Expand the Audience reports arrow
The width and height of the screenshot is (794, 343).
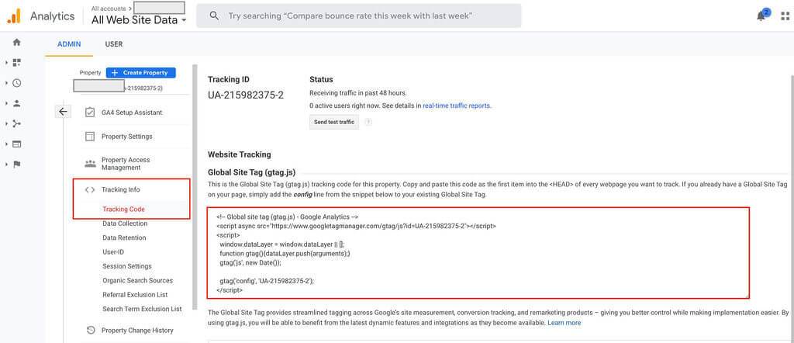6,103
